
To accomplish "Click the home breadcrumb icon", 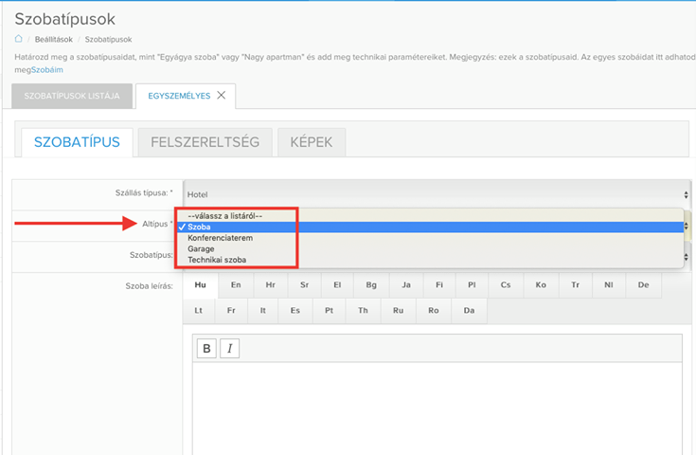I will tap(18, 39).
